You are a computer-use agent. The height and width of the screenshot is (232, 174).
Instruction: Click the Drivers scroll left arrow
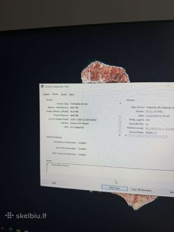[126, 135]
